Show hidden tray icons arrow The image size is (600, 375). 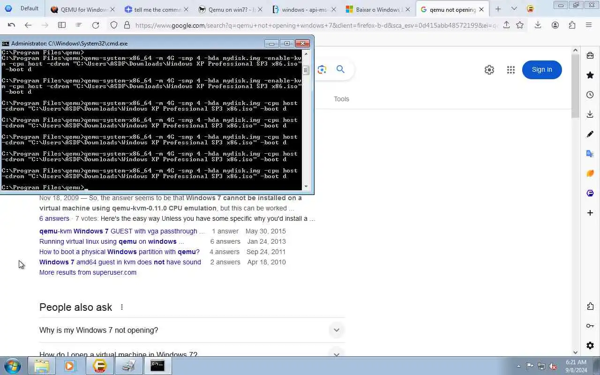point(518,366)
